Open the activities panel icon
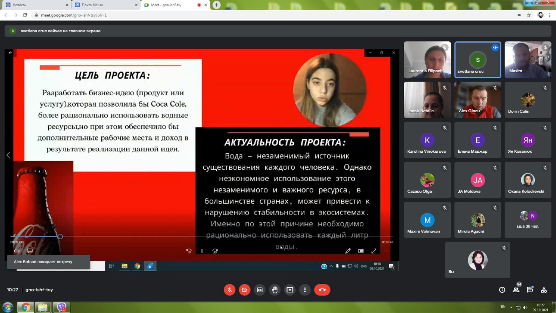 544,290
